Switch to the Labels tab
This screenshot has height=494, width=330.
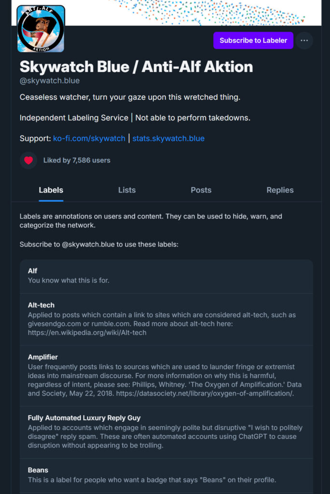tap(51, 190)
